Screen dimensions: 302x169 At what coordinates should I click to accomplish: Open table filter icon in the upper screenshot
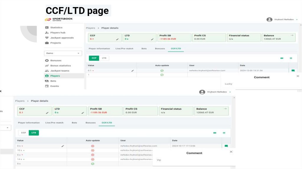pyautogui.click(x=291, y=58)
